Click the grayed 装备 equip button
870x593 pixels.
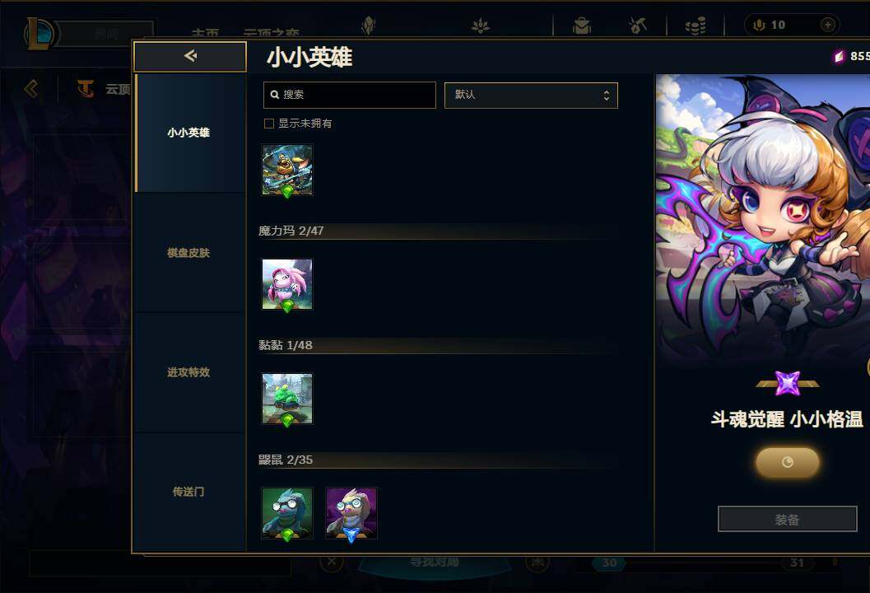[x=788, y=519]
